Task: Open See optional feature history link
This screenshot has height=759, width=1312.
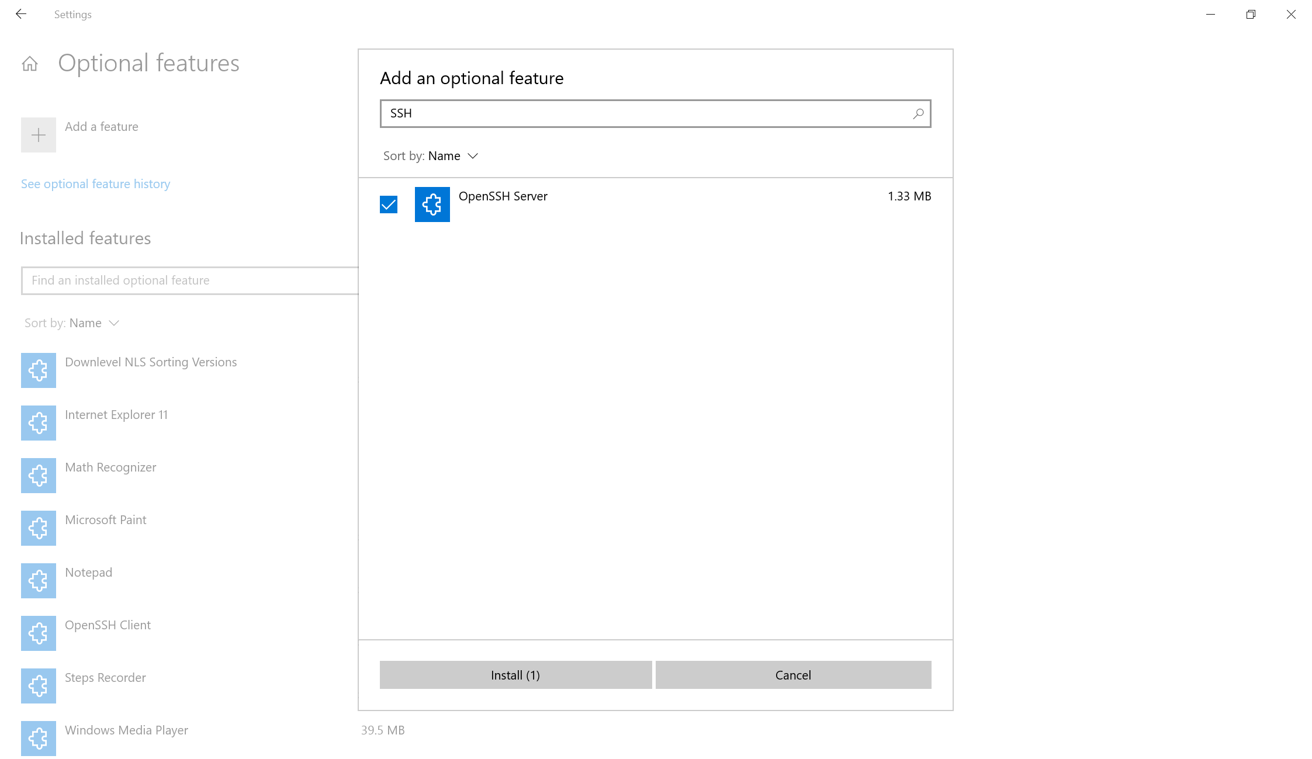Action: click(x=95, y=184)
